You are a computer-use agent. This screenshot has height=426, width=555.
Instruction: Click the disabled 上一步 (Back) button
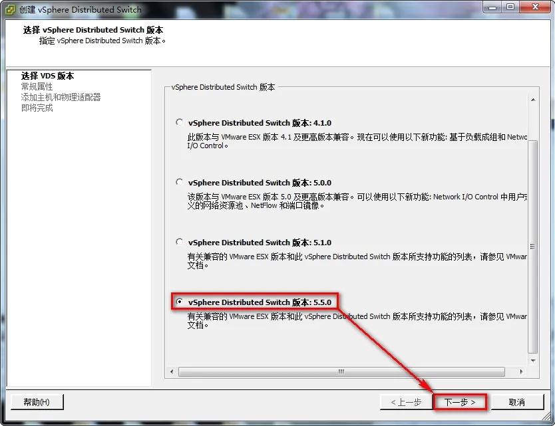pos(406,402)
